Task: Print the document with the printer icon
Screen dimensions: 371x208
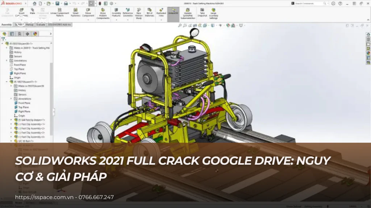Action: pos(66,4)
